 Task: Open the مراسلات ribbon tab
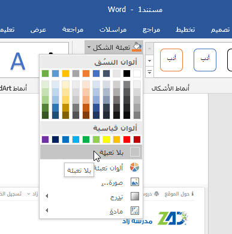(113, 29)
